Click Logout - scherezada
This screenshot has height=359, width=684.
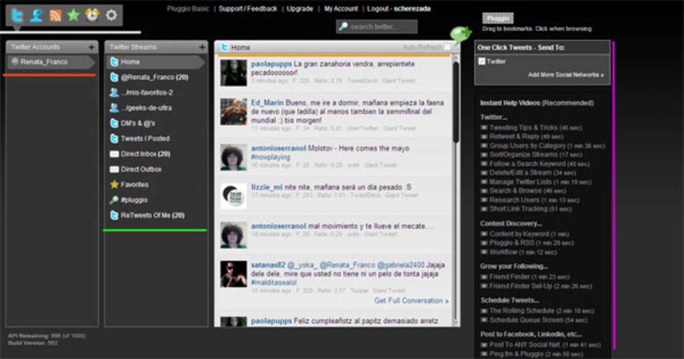tap(399, 9)
